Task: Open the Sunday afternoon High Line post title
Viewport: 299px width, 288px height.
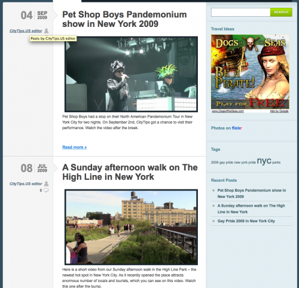Action: (x=130, y=172)
